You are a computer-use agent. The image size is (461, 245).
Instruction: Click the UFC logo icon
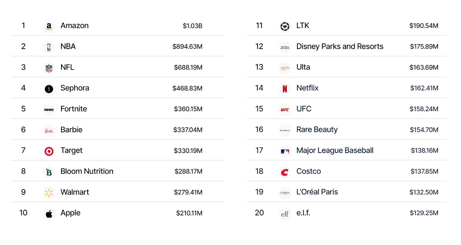(285, 110)
